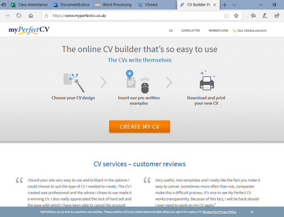Click the myPerfectCV logo
This screenshot has height=217, width=284.
pyautogui.click(x=29, y=30)
